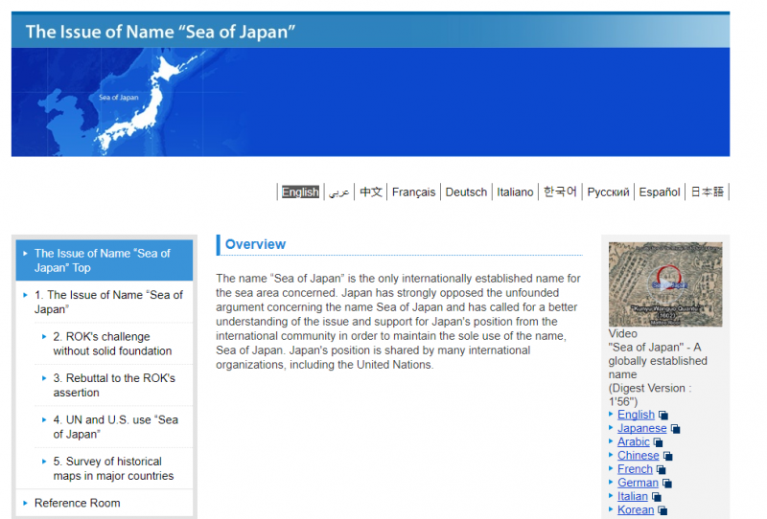Open the Reference Room section

click(78, 503)
